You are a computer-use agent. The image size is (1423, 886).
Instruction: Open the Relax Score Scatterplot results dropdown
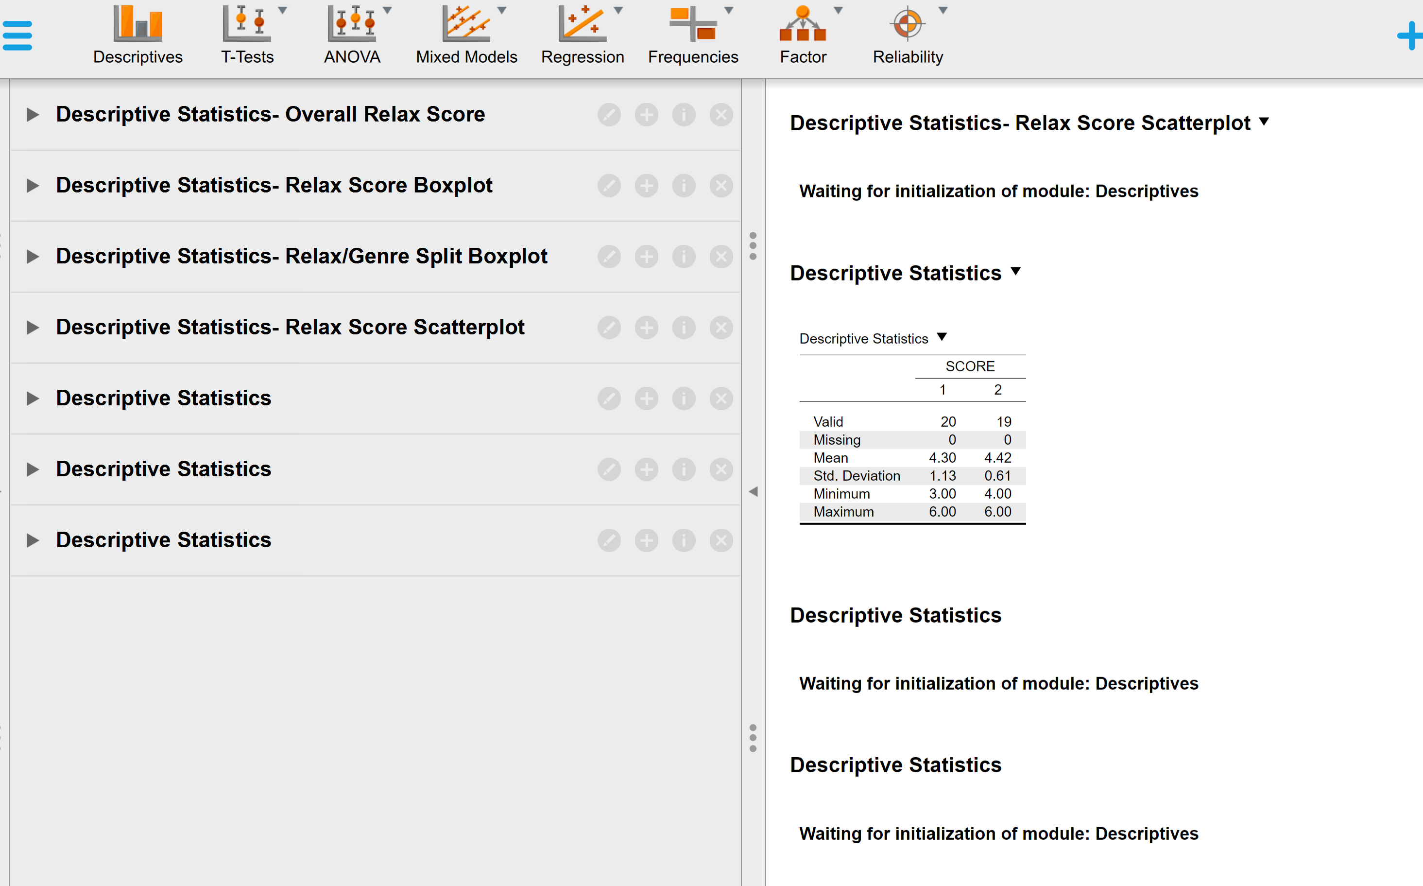[x=1264, y=122]
